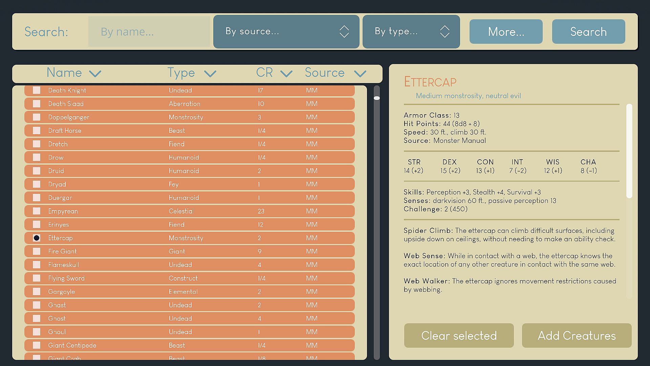Click the By type up-down arrows icon
The width and height of the screenshot is (650, 366).
(445, 32)
